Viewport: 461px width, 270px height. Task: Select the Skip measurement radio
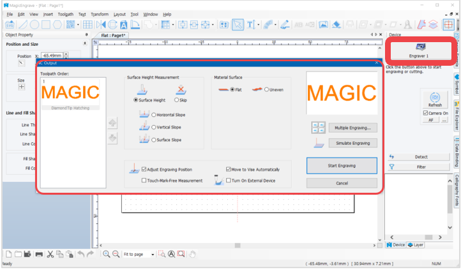coord(176,100)
